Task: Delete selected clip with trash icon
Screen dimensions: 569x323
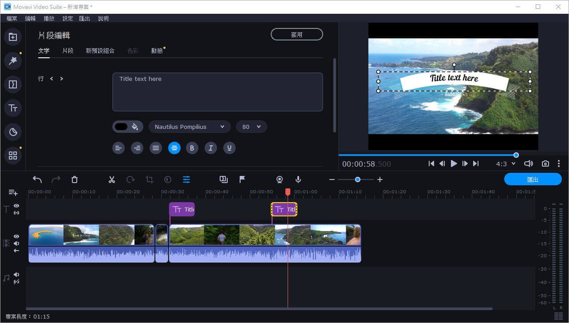Action: [x=75, y=179]
